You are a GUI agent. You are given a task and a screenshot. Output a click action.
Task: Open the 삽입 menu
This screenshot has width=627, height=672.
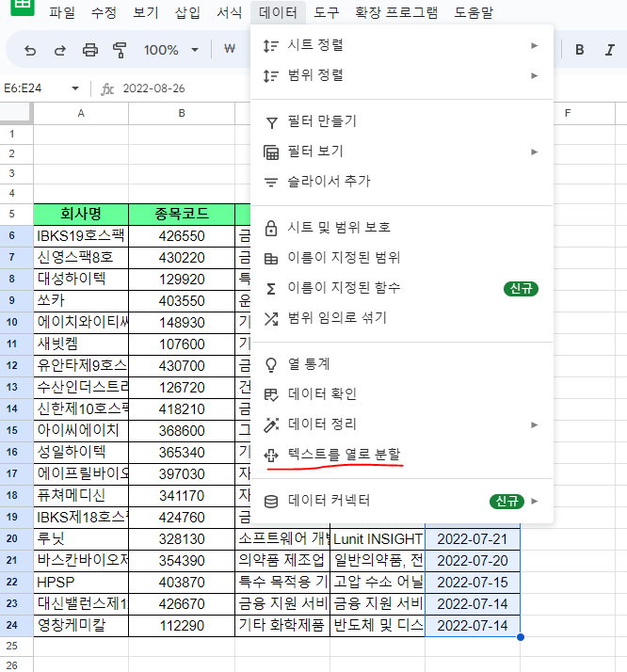point(187,12)
